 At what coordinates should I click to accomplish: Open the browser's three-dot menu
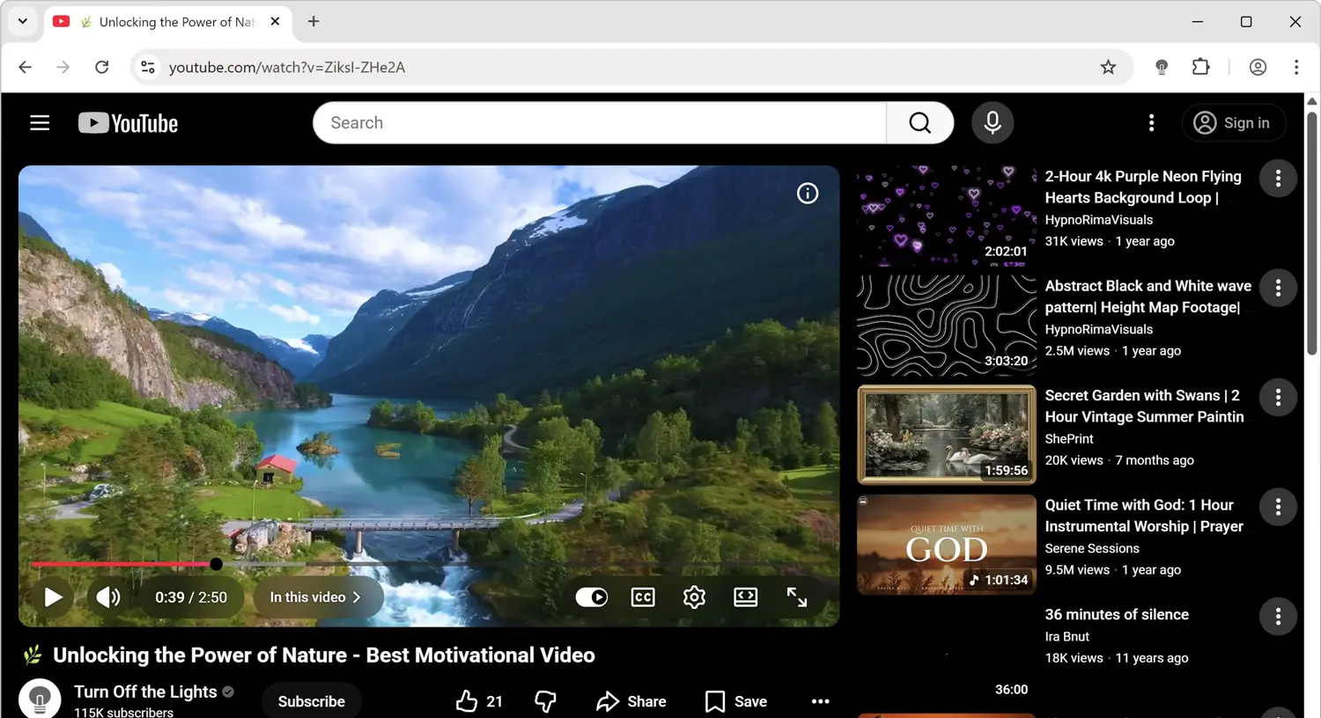(1295, 67)
